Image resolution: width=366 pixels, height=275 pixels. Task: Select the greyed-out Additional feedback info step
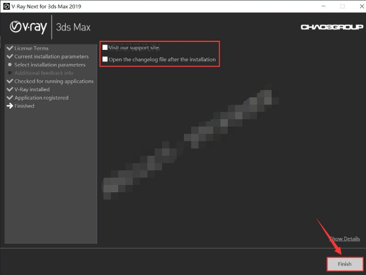click(44, 73)
